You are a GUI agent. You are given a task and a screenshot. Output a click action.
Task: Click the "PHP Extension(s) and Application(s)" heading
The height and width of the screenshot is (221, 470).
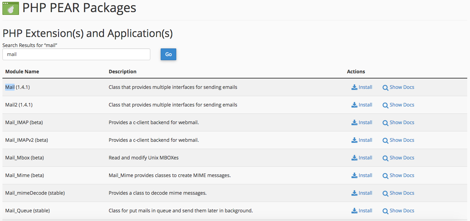point(87,33)
